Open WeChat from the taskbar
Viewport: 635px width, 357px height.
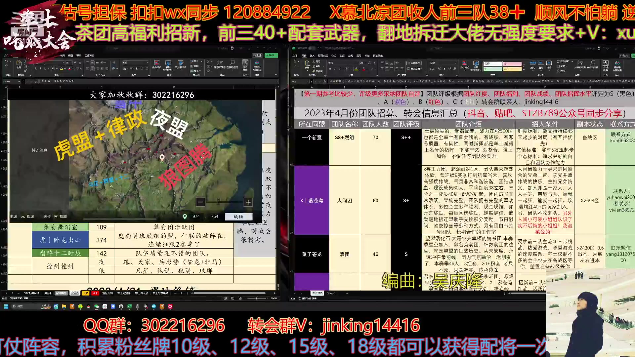pos(96,306)
